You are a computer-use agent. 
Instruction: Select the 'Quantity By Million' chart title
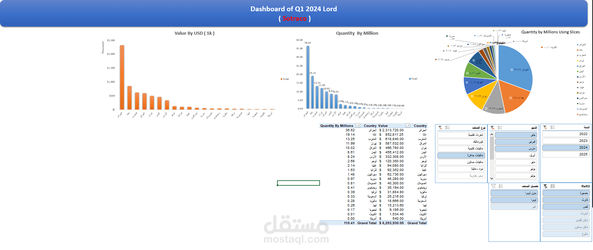(x=357, y=33)
